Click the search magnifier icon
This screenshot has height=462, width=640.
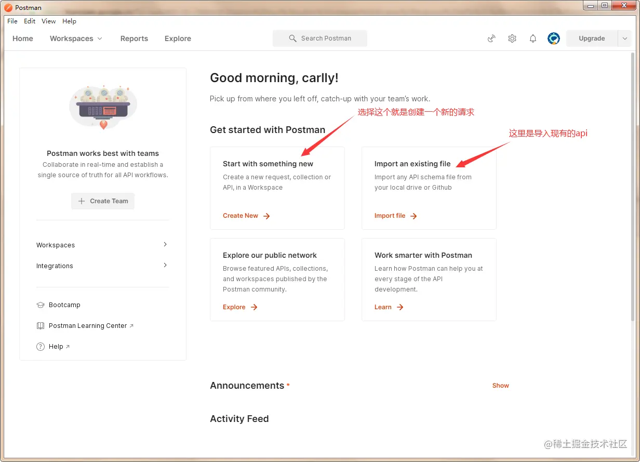pos(293,38)
